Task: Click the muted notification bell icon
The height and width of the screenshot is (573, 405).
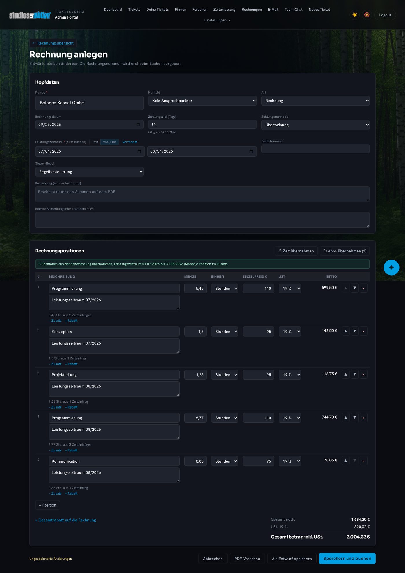Action: [x=367, y=15]
